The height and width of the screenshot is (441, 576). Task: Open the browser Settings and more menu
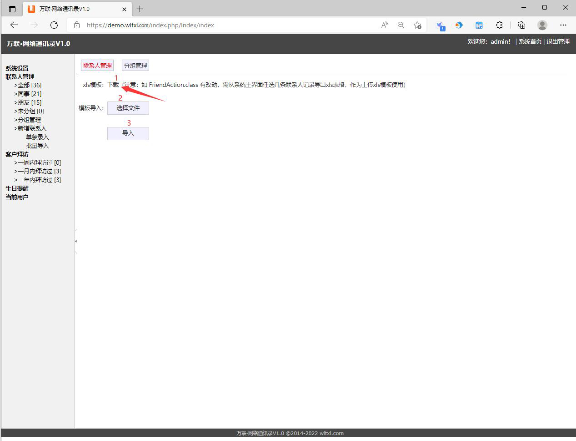pos(563,25)
